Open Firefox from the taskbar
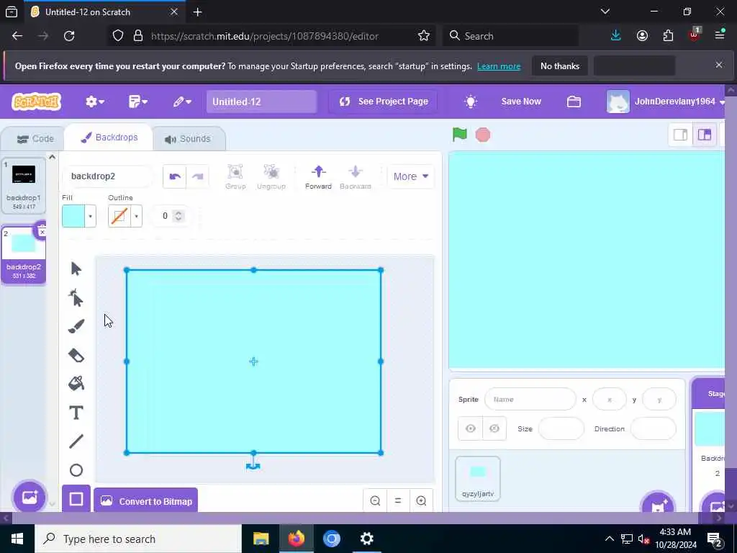737x553 pixels. coord(296,539)
